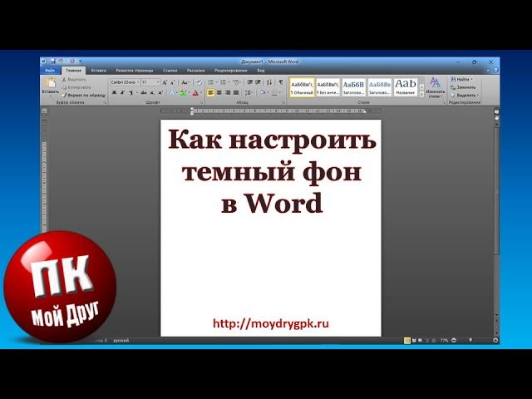The image size is (532, 399).
Task: Click the Sort icon
Action: pos(269,82)
